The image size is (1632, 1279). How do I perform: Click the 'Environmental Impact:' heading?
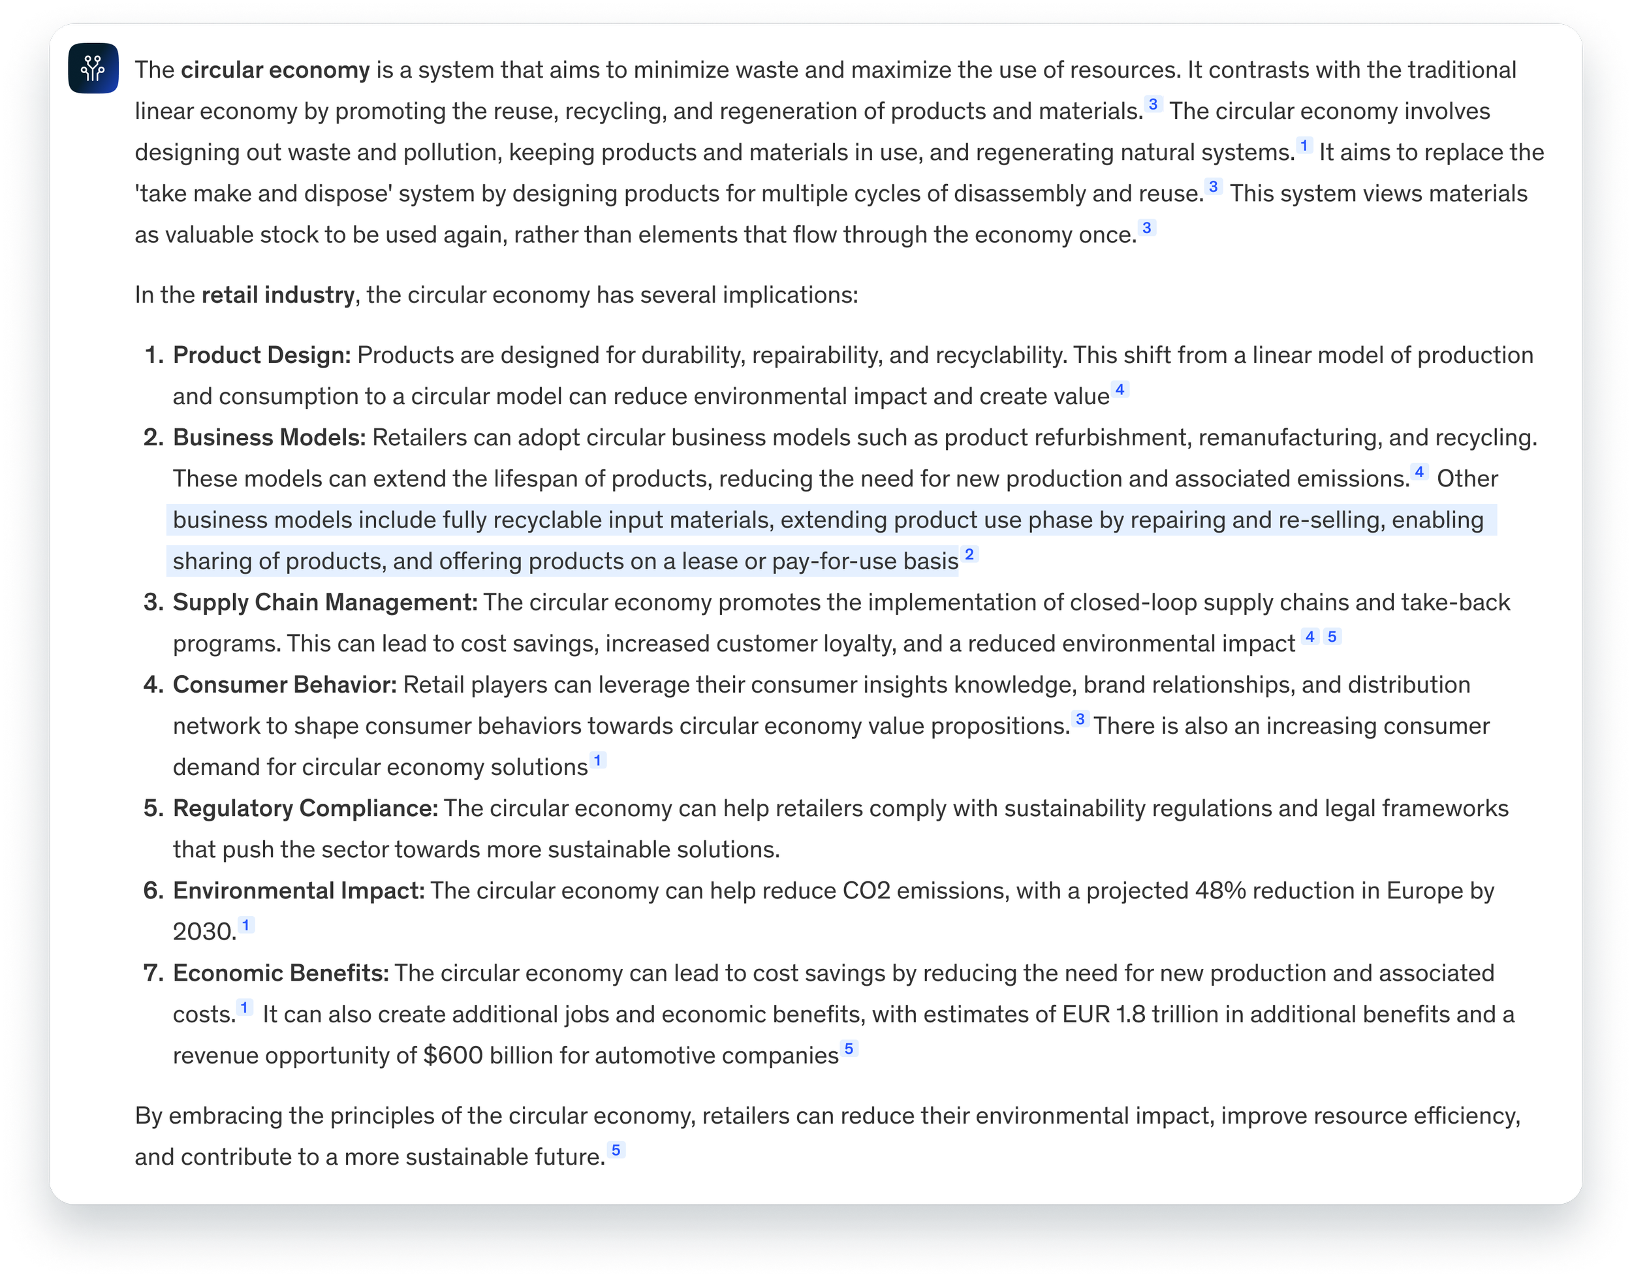(x=299, y=891)
